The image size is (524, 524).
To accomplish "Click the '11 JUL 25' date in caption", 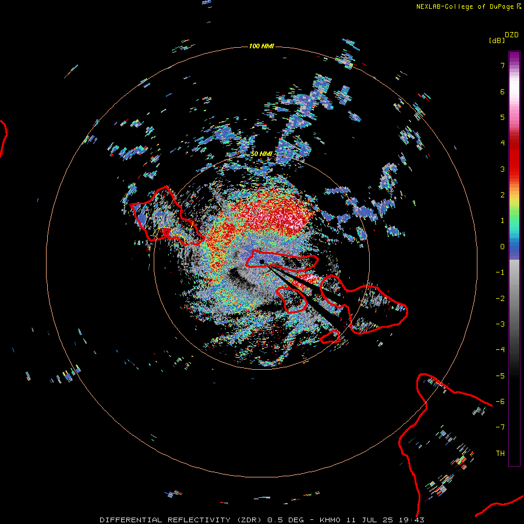I will click(369, 520).
